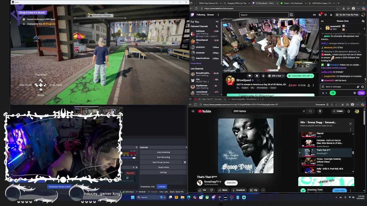Open YouTube notifications bell

point(349,111)
